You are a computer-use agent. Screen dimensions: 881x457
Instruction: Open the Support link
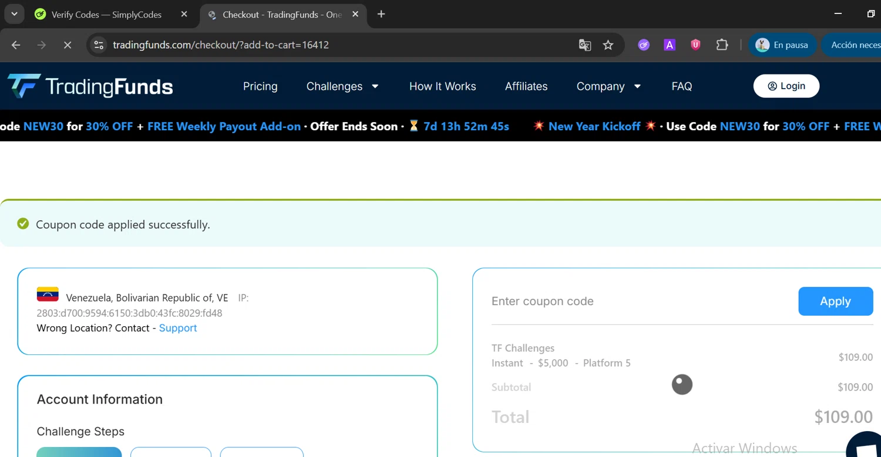178,328
